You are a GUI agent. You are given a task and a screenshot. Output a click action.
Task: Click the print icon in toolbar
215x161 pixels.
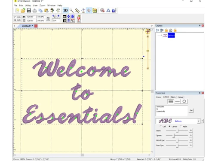click(x=35, y=10)
